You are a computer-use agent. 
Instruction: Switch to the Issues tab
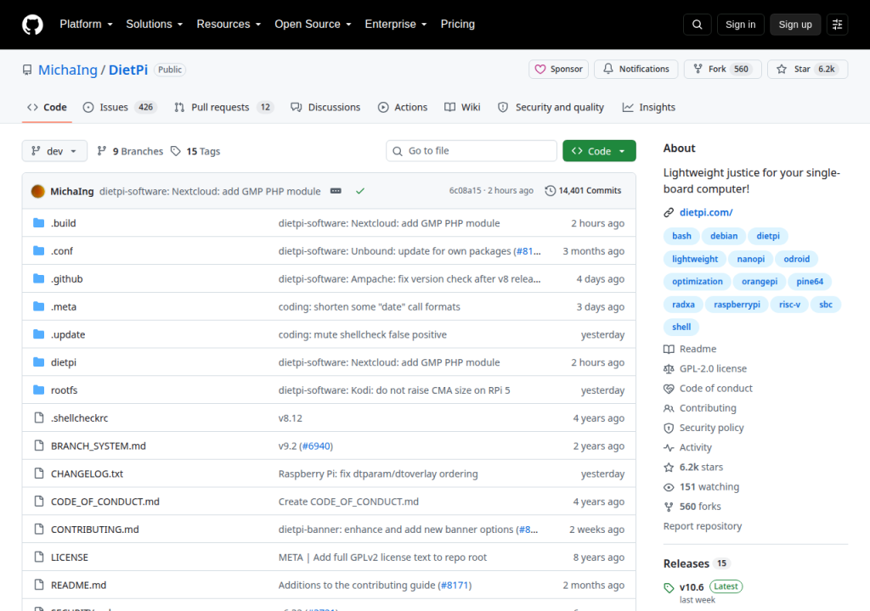pos(120,107)
